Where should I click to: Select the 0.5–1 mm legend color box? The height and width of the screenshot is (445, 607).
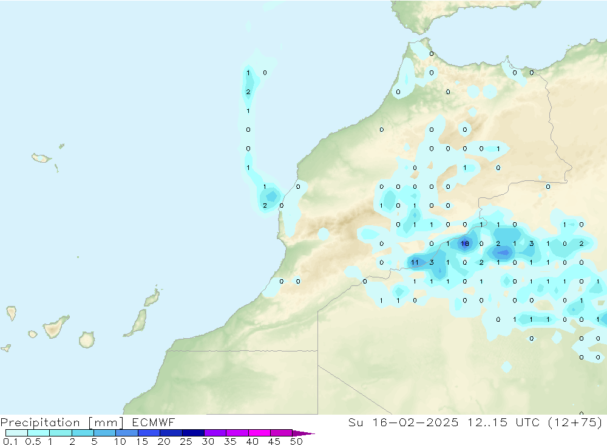[x=39, y=433]
